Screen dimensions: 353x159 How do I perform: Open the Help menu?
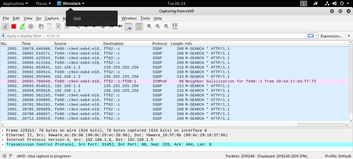158,18
